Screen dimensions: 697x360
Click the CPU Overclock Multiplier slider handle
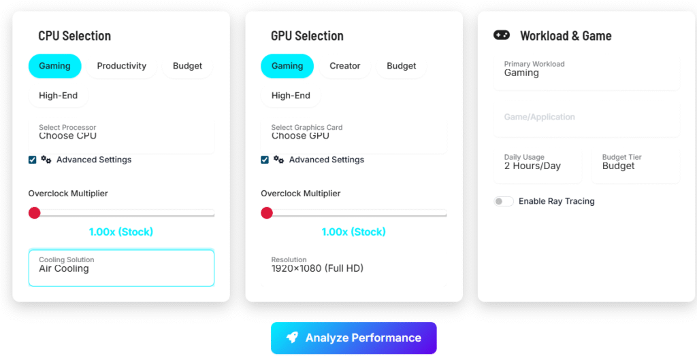pyautogui.click(x=34, y=213)
